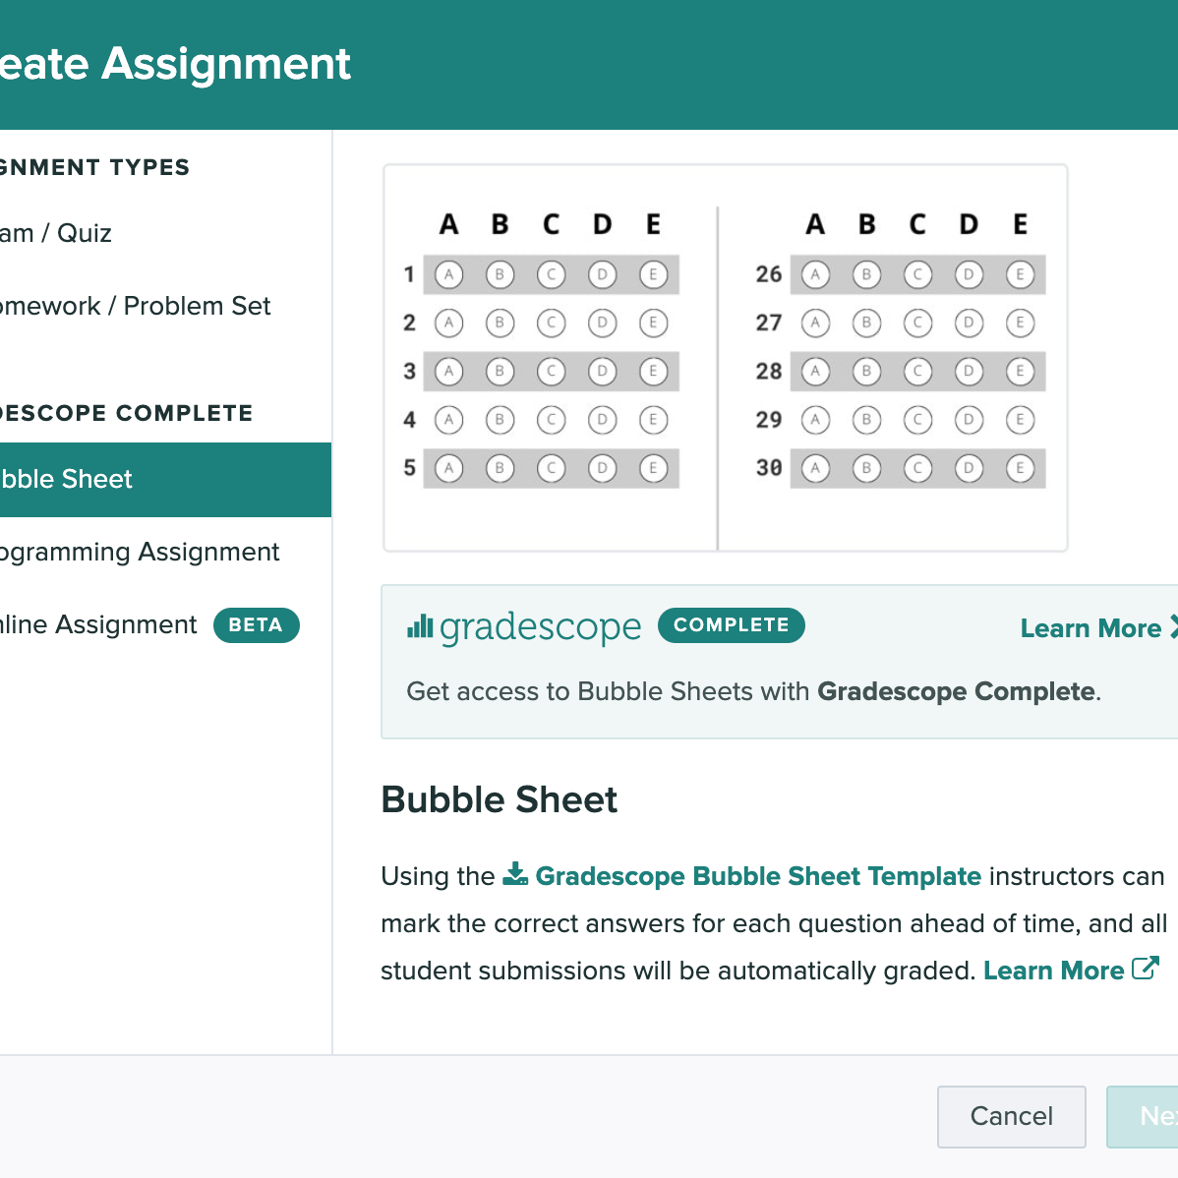
Task: Proceed with the Next button
Action: pos(1142,1116)
